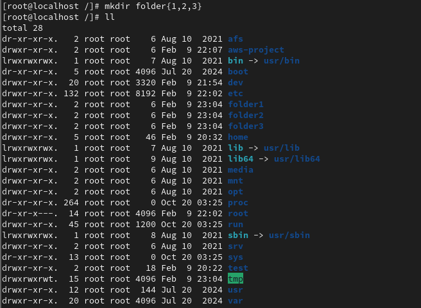The height and width of the screenshot is (308, 421).
Task: Click the usr/bin link target
Action: 282,61
